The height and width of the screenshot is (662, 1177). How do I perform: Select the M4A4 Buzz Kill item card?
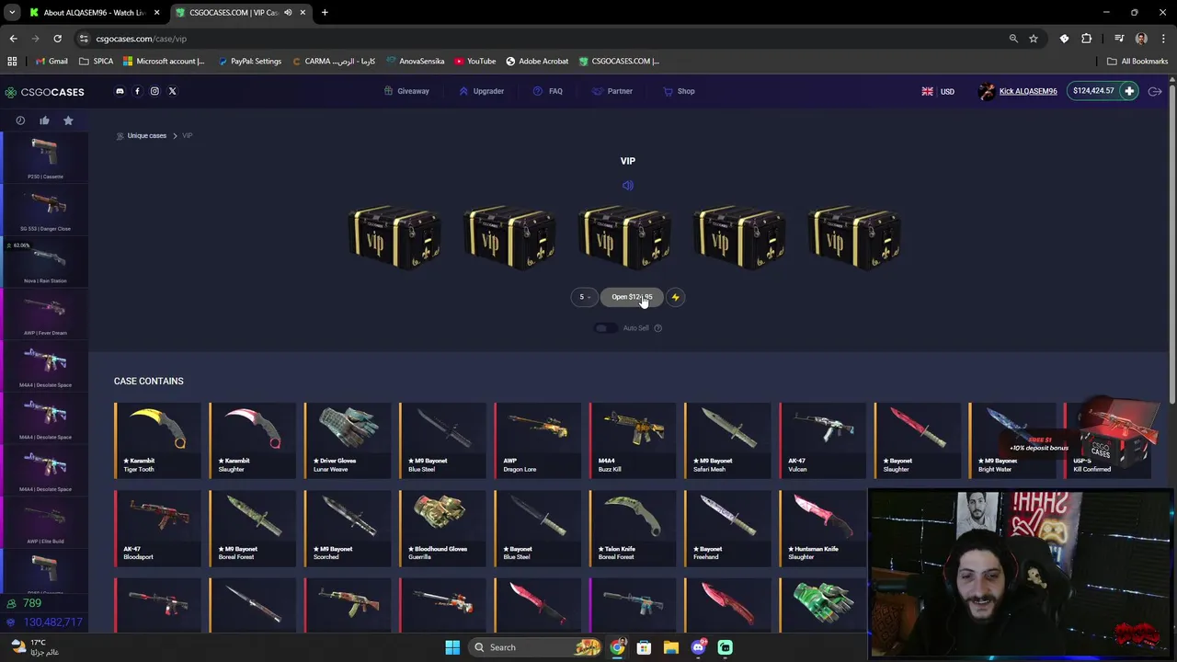(633, 440)
